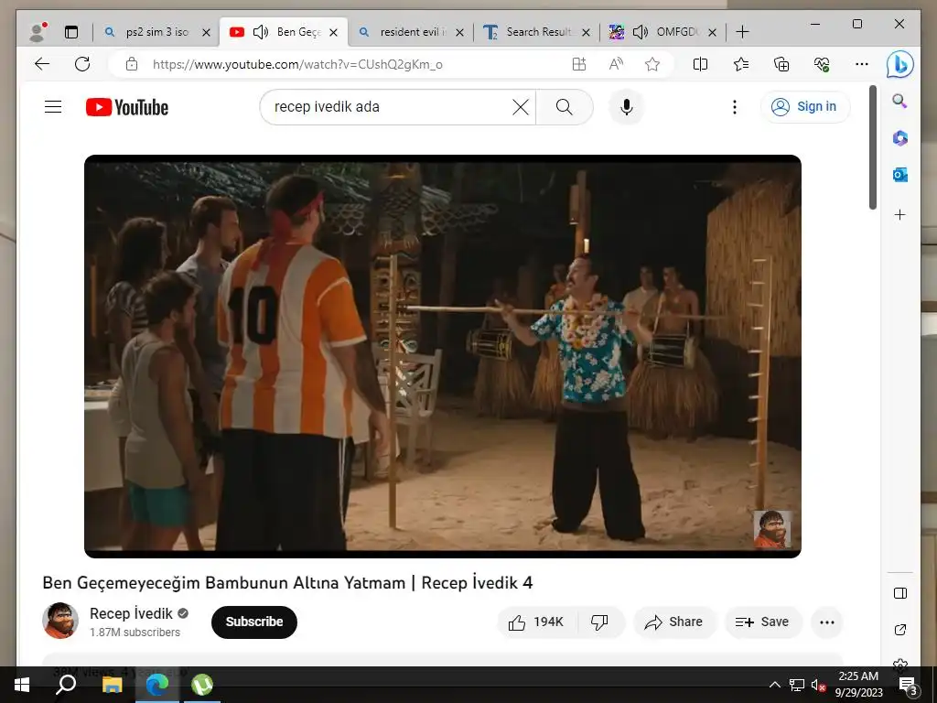Switch to the ps2 sim 3 iso tab

pyautogui.click(x=156, y=32)
